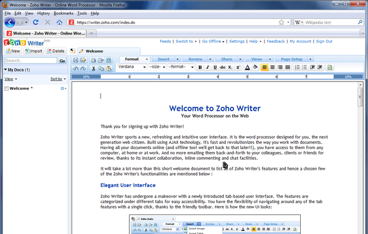This screenshot has width=368, height=234.
Task: Toggle strikethrough formatting
Action: tap(223, 67)
